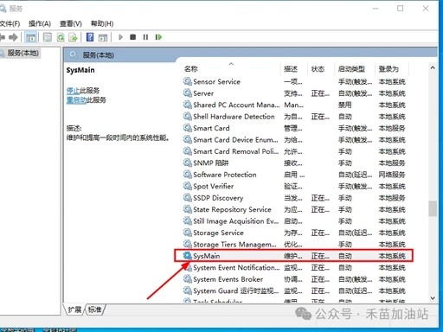Screen dimensions: 443x332
Task: Select 服务(本地) in the left tree
Action: click(x=22, y=53)
